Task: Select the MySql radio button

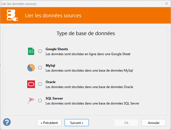Action: [40, 67]
